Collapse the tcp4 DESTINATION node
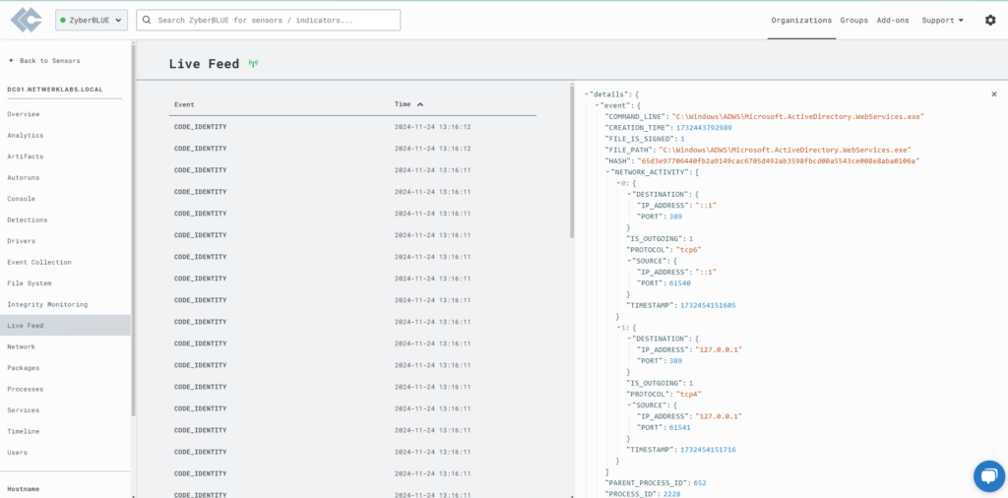 [629, 338]
